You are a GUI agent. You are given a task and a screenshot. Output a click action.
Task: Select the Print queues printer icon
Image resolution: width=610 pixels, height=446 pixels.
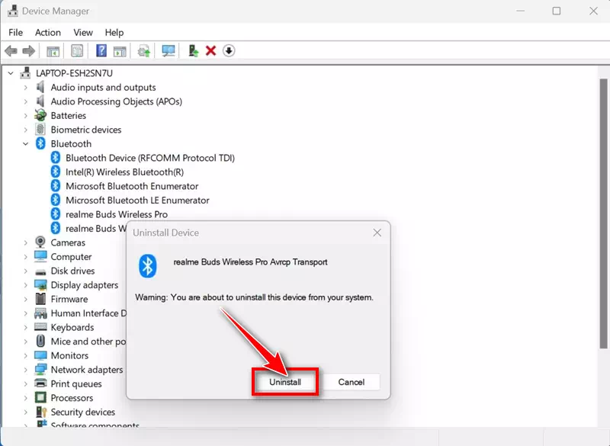(40, 383)
